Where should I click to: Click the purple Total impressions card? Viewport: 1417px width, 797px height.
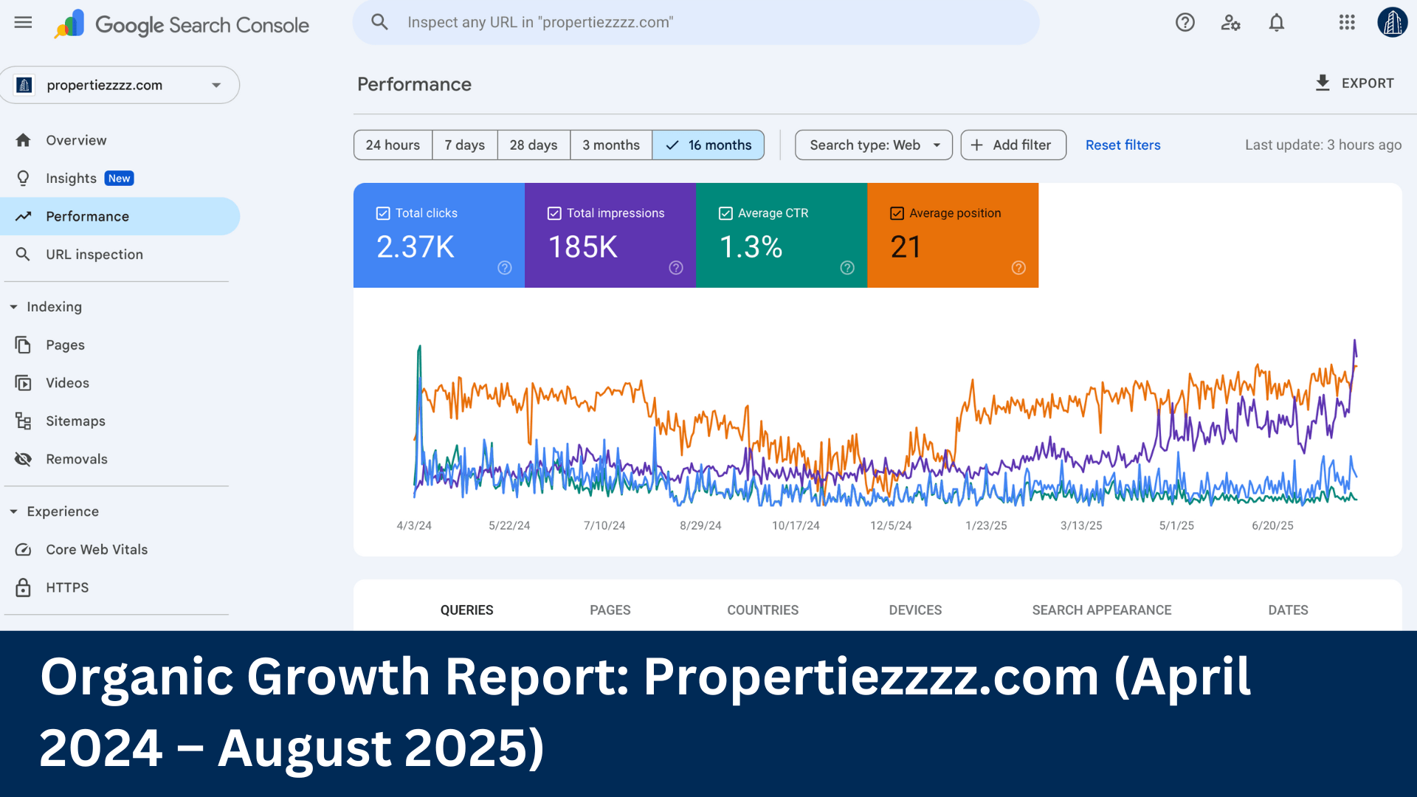(610, 235)
